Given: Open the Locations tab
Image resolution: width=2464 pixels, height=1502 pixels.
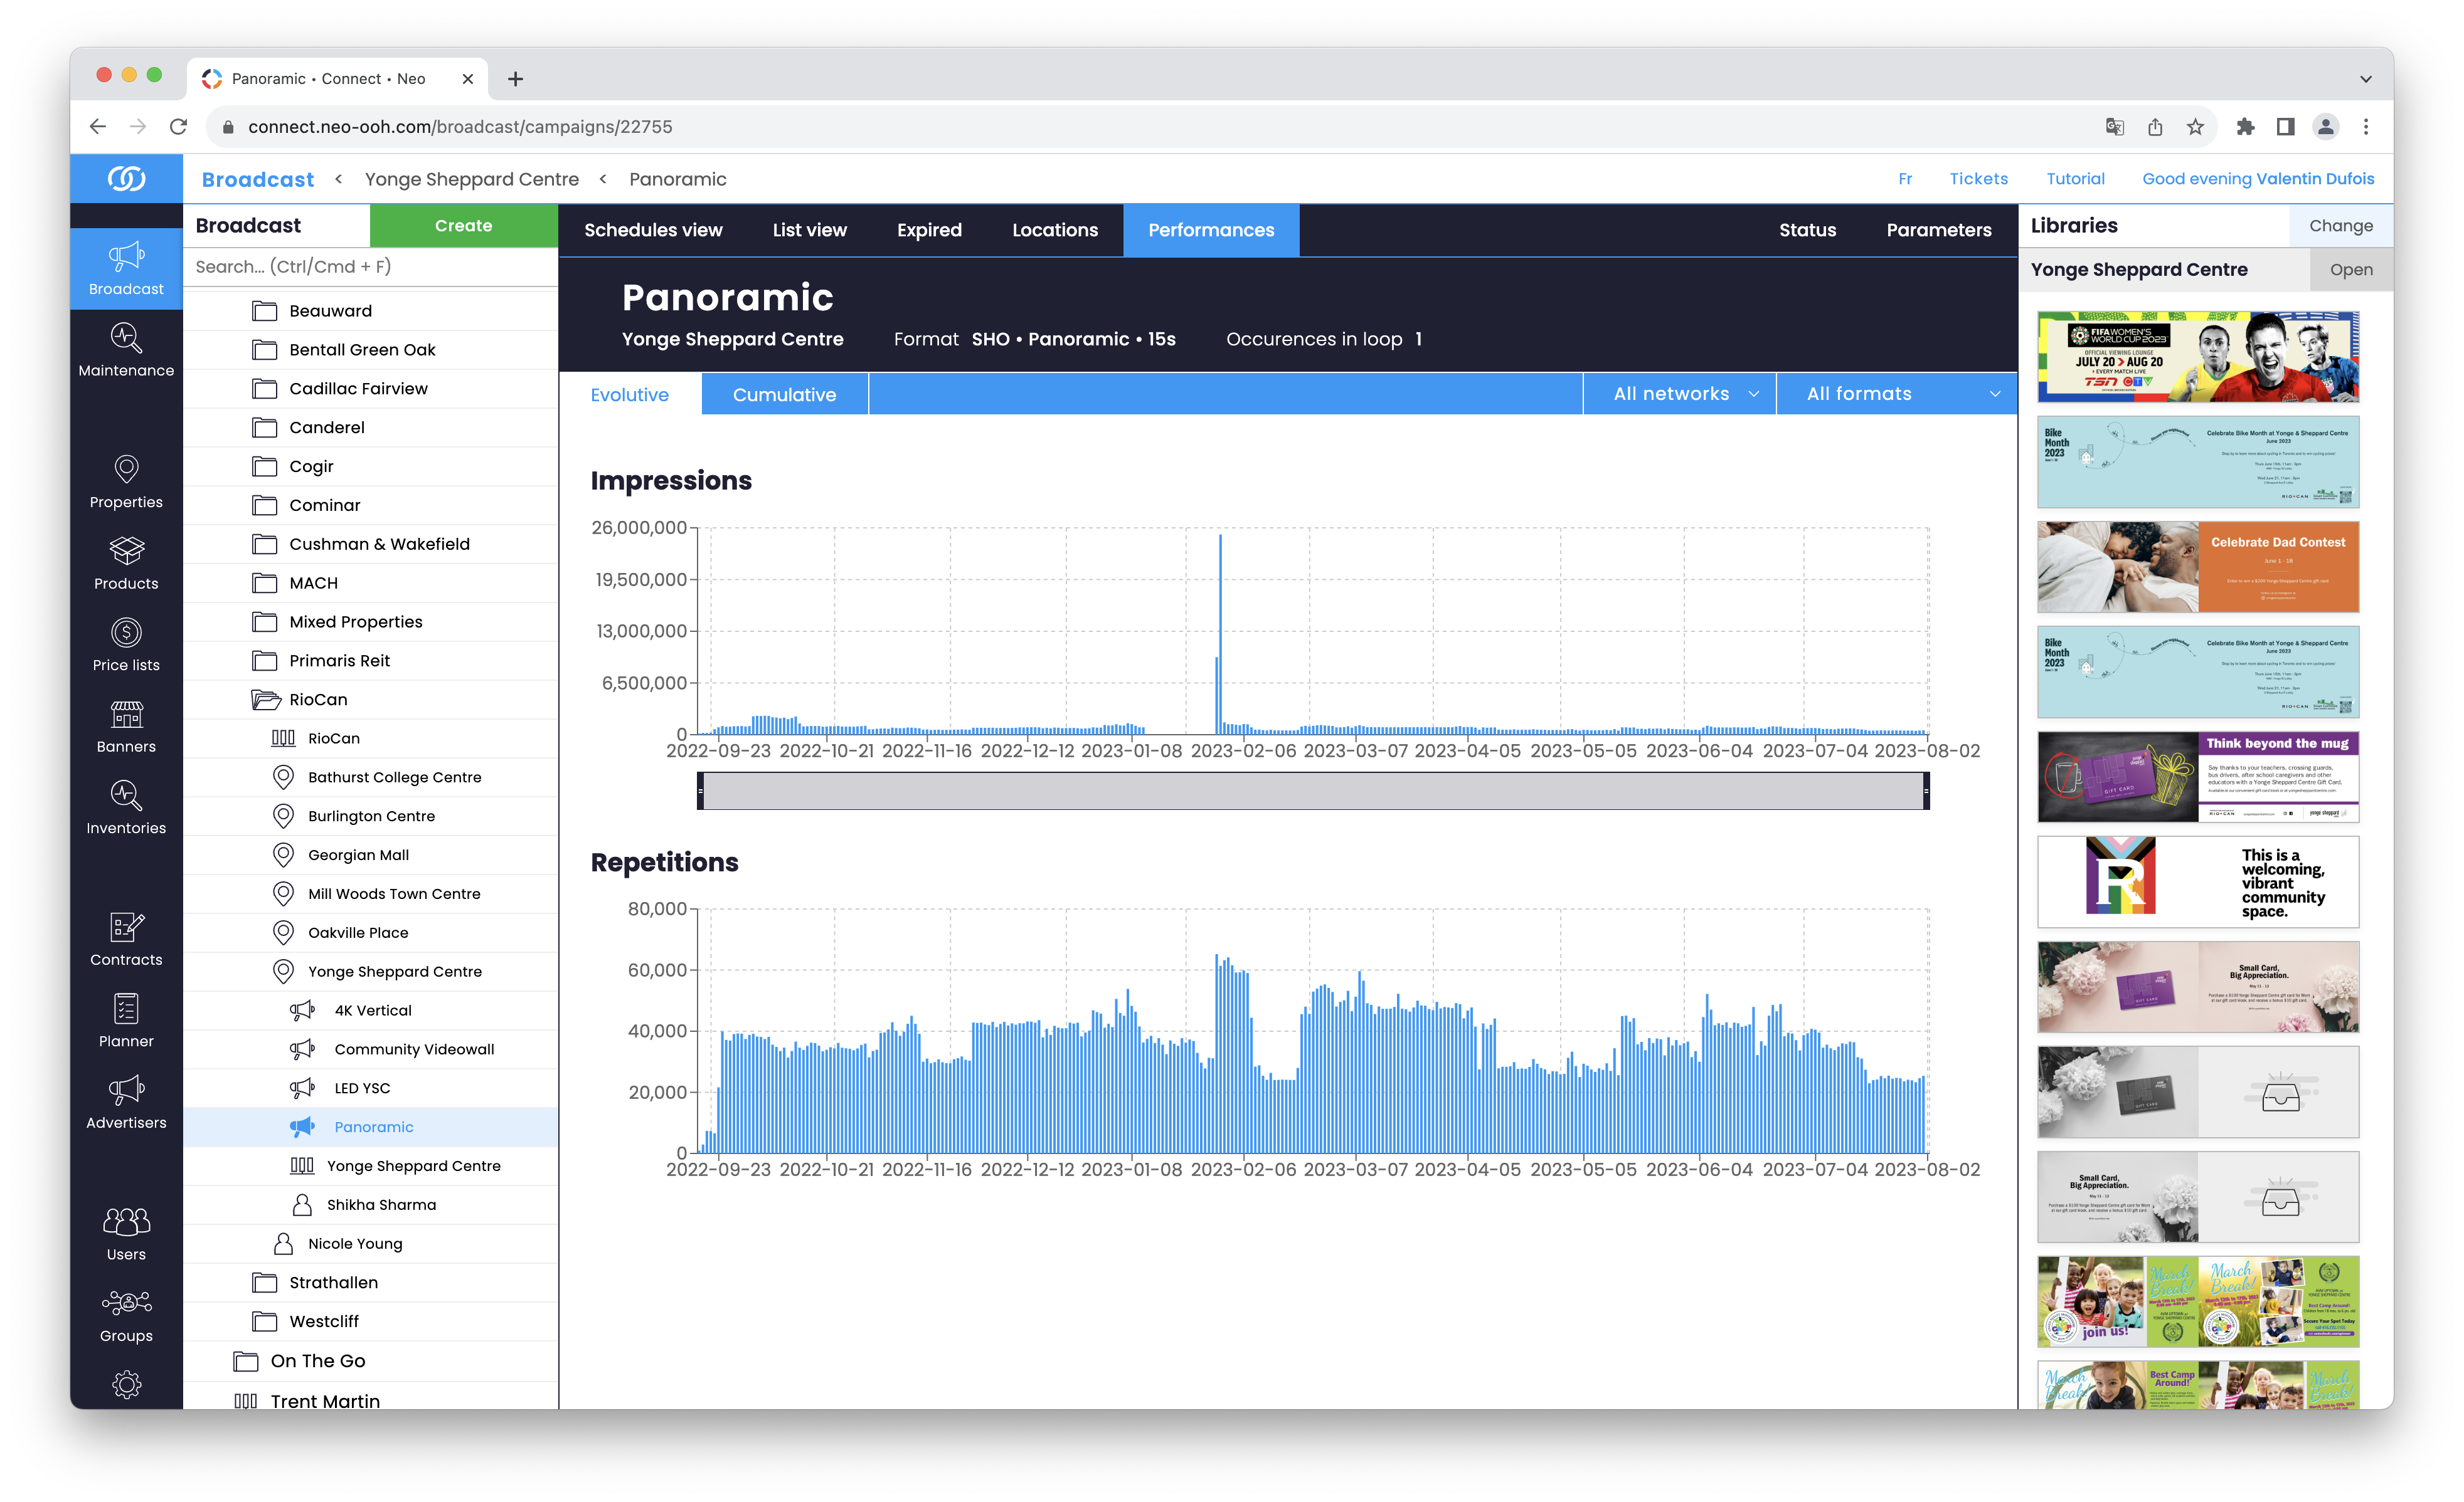Looking at the screenshot, I should [x=1054, y=230].
